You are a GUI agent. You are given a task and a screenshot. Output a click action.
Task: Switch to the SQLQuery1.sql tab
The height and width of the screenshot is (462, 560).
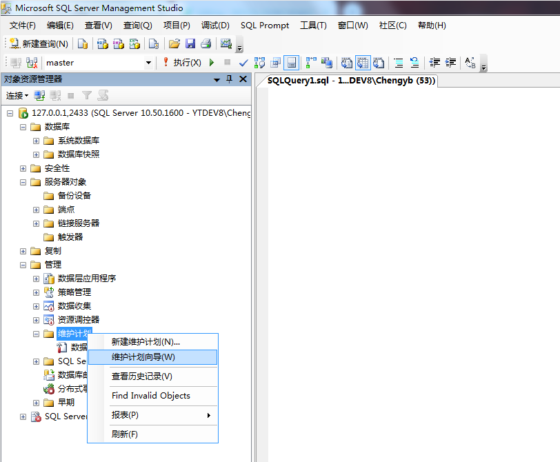click(x=351, y=80)
